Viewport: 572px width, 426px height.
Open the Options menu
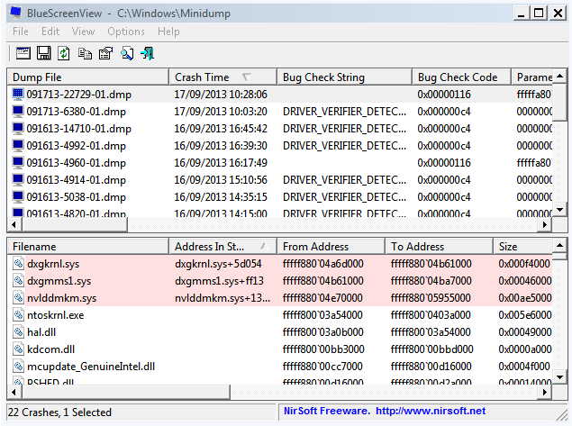[x=126, y=32]
